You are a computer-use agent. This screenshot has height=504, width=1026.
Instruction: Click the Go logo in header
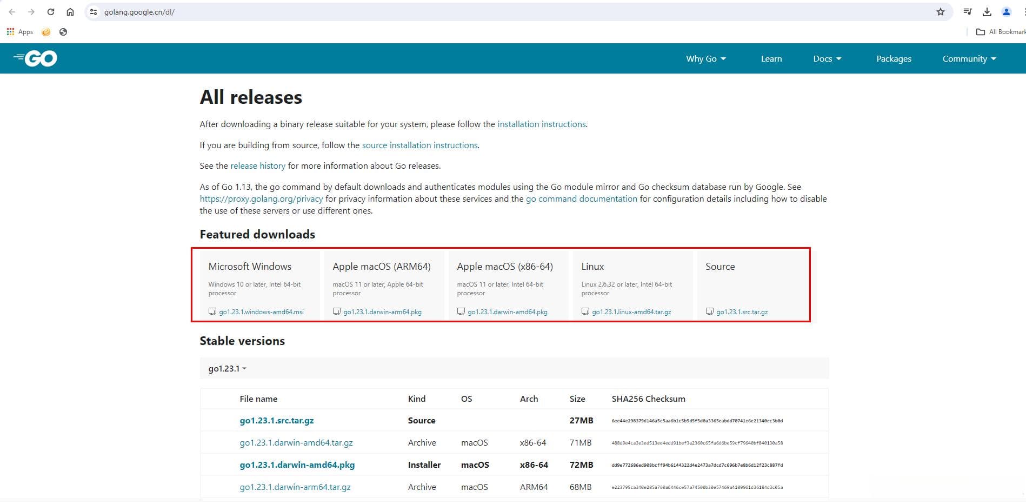[x=36, y=58]
